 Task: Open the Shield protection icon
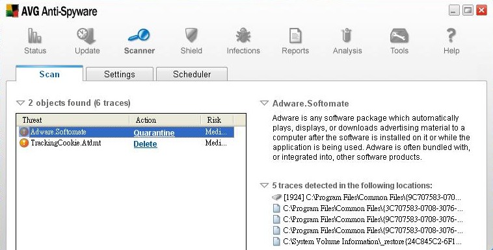191,35
